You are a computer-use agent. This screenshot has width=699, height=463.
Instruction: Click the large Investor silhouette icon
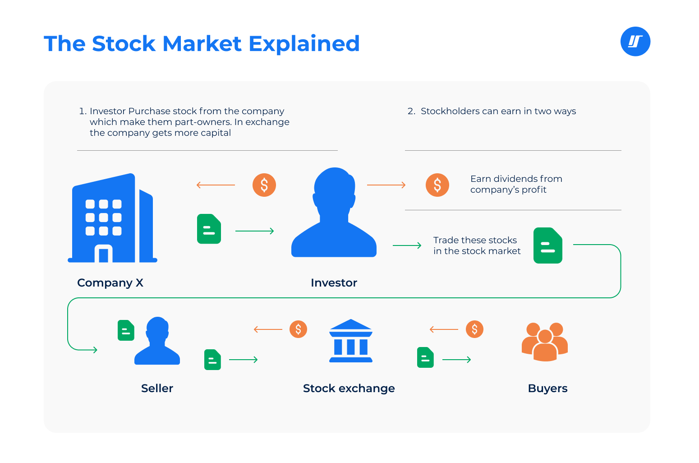[x=334, y=213]
